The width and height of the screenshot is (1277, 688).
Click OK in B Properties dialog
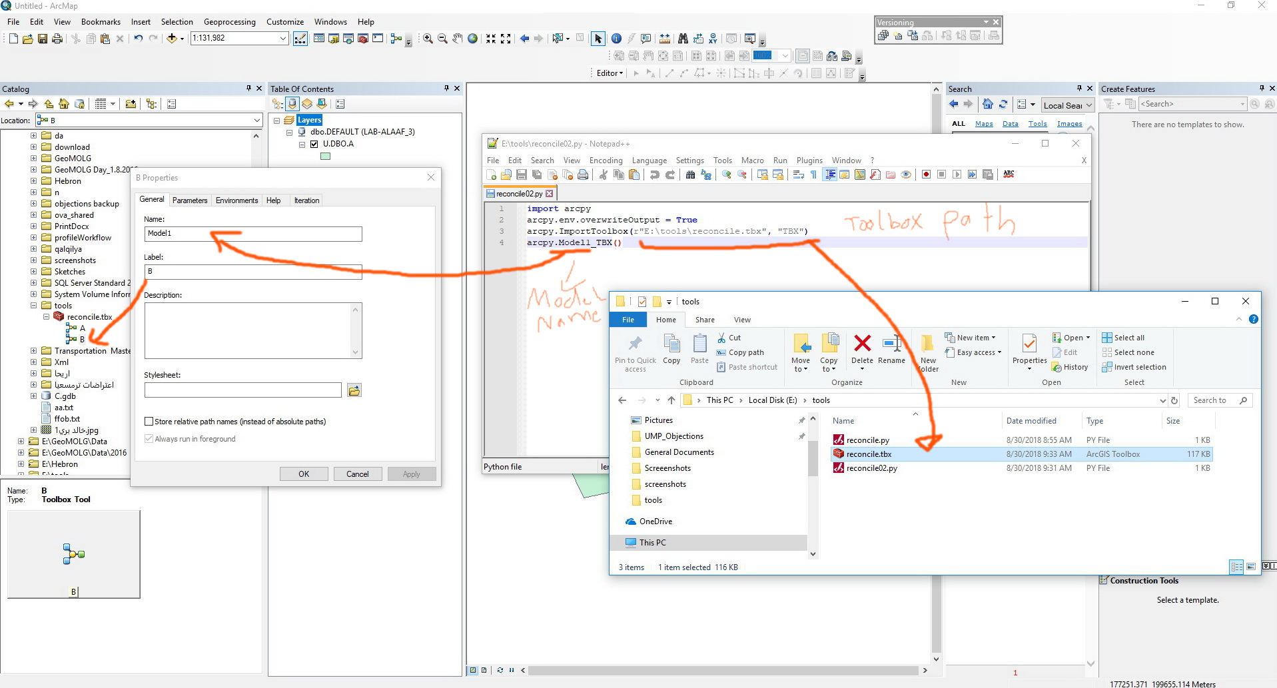(x=304, y=474)
